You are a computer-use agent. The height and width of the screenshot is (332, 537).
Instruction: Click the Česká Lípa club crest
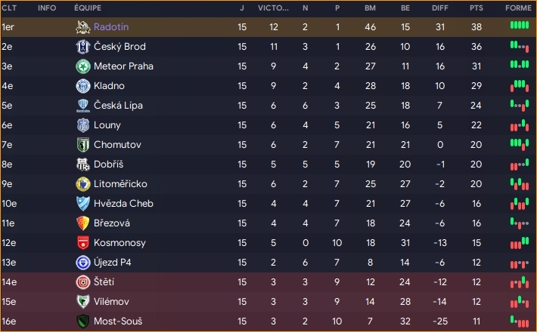(82, 106)
